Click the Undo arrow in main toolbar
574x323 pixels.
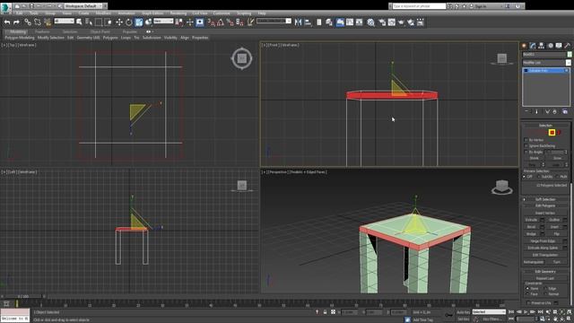[7, 22]
